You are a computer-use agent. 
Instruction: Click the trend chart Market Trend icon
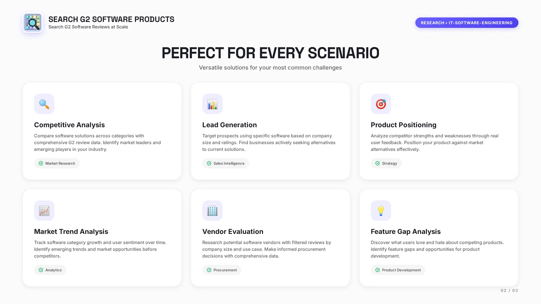(44, 211)
